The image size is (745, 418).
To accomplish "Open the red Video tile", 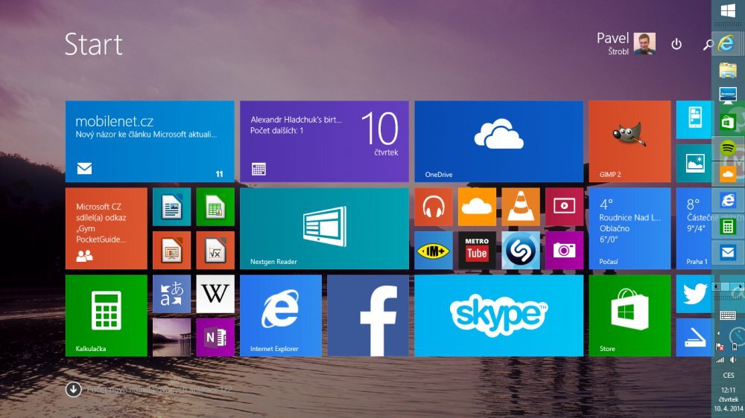I will tap(564, 207).
